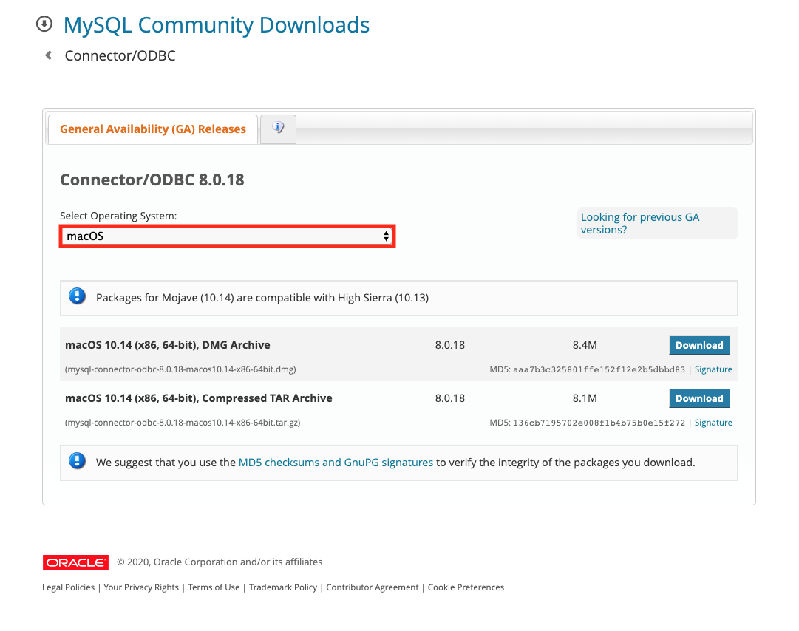Select the tar.gz file name text
This screenshot has height=631, width=799.
tap(183, 422)
